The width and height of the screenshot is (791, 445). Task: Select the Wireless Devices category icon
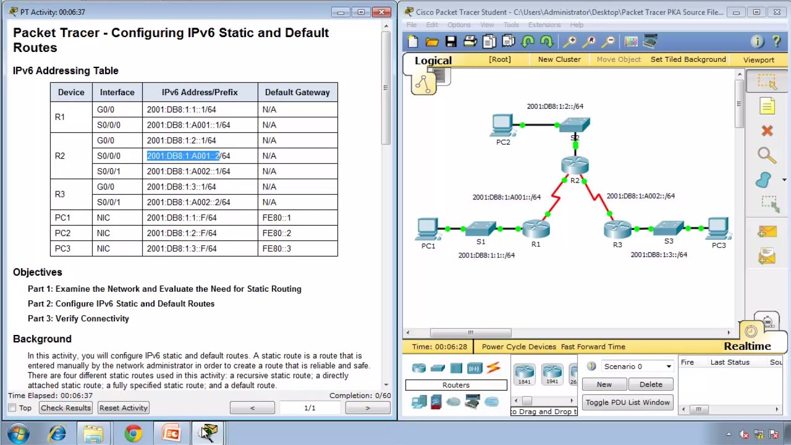click(475, 368)
